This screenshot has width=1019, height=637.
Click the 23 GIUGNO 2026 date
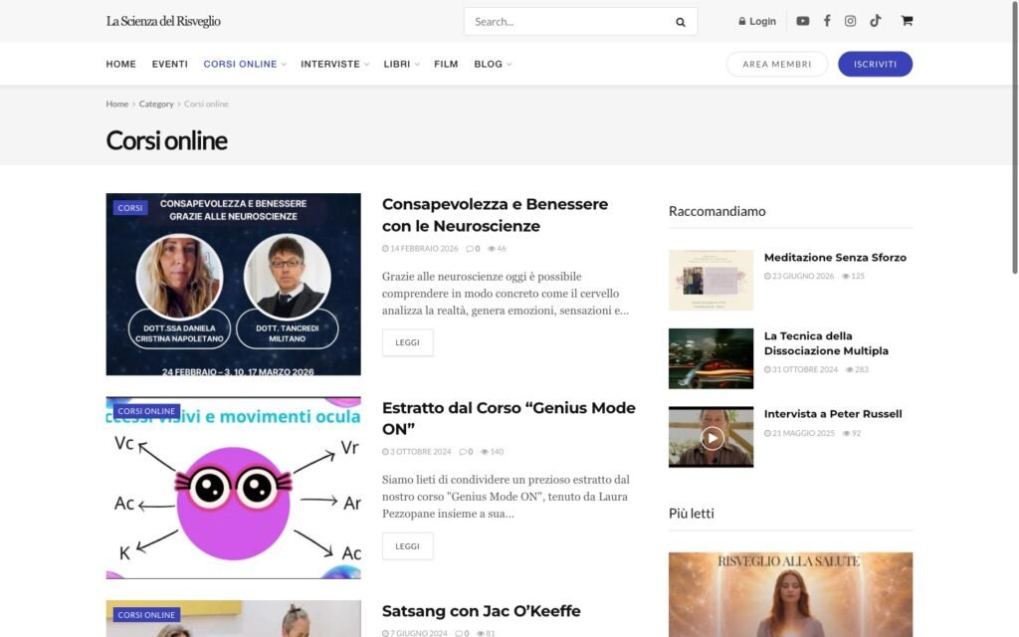point(803,277)
